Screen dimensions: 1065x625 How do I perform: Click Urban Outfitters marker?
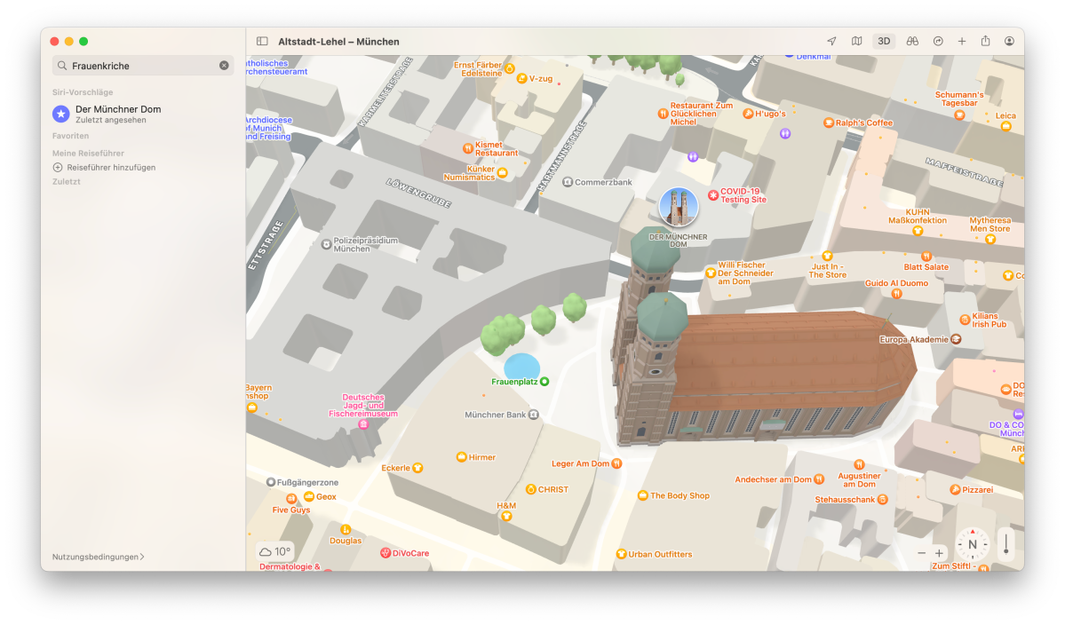click(620, 554)
